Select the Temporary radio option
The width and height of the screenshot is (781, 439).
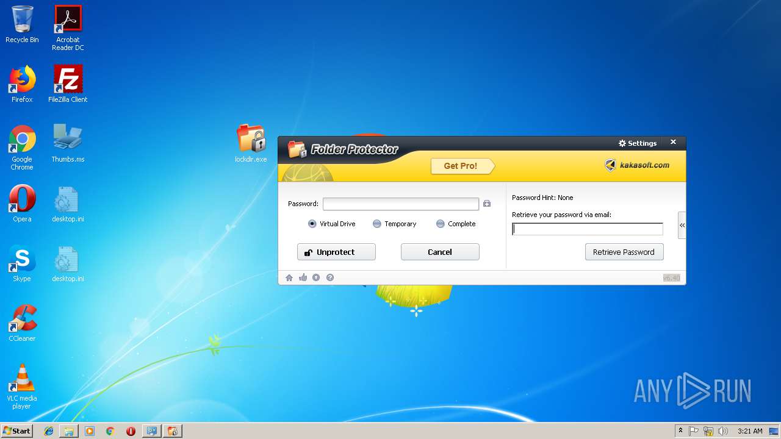(395, 224)
